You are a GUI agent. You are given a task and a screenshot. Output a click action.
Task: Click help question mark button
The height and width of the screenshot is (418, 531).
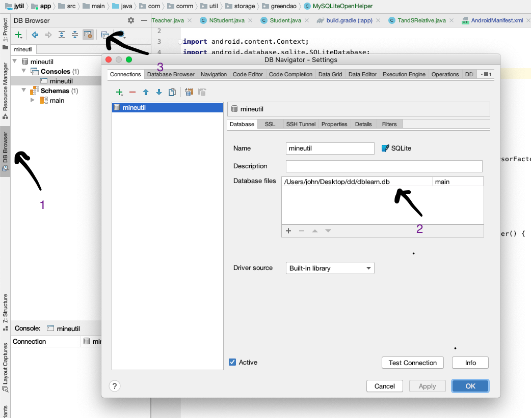pyautogui.click(x=115, y=386)
